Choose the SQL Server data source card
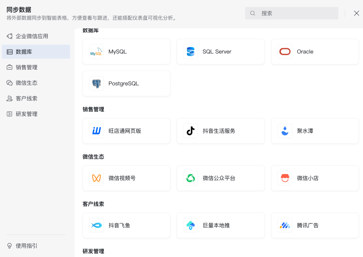Image resolution: width=363 pixels, height=257 pixels. point(220,51)
